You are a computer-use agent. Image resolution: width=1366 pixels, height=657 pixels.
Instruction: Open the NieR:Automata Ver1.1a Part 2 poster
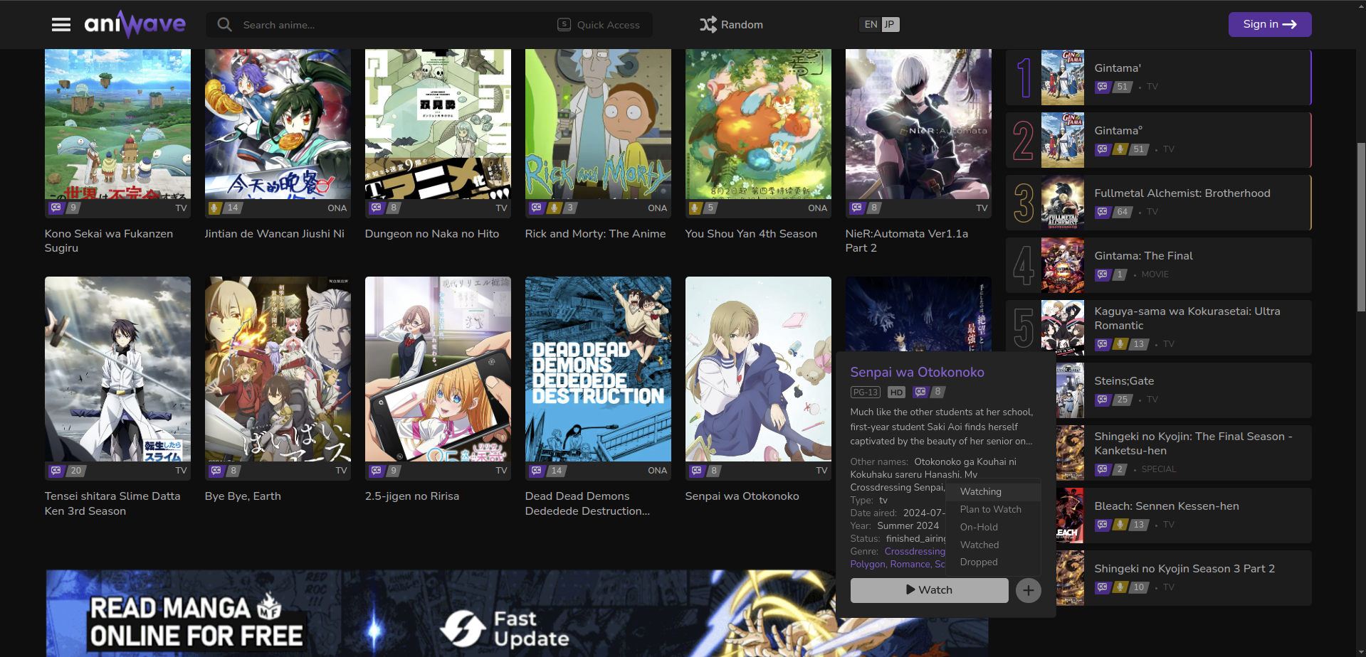(918, 124)
